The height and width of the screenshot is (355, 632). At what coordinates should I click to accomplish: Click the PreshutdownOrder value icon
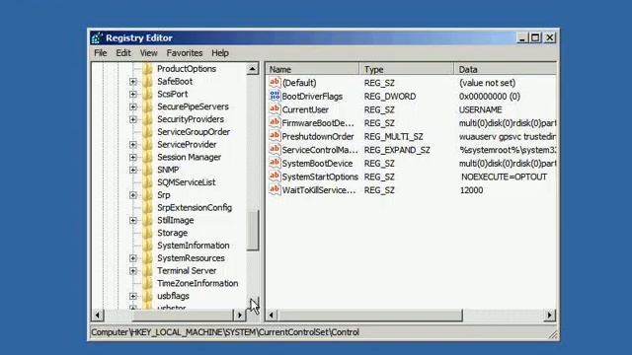275,136
